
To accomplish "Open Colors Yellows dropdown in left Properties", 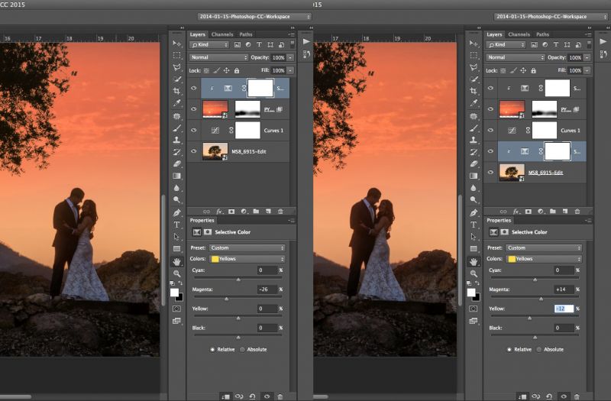I will (x=247, y=259).
